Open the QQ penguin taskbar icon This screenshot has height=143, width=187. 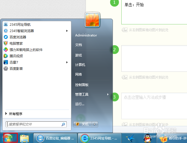147,138
